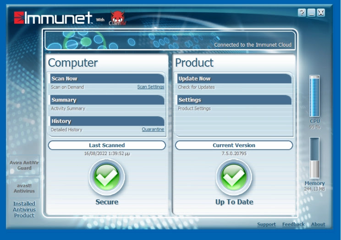Click the 'Scan on Demand' text
This screenshot has height=240, width=341.
point(67,87)
